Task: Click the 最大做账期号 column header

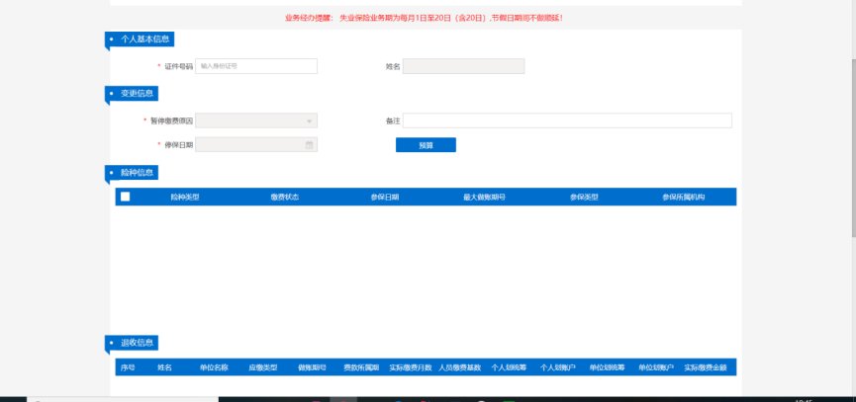Action: tap(484, 197)
